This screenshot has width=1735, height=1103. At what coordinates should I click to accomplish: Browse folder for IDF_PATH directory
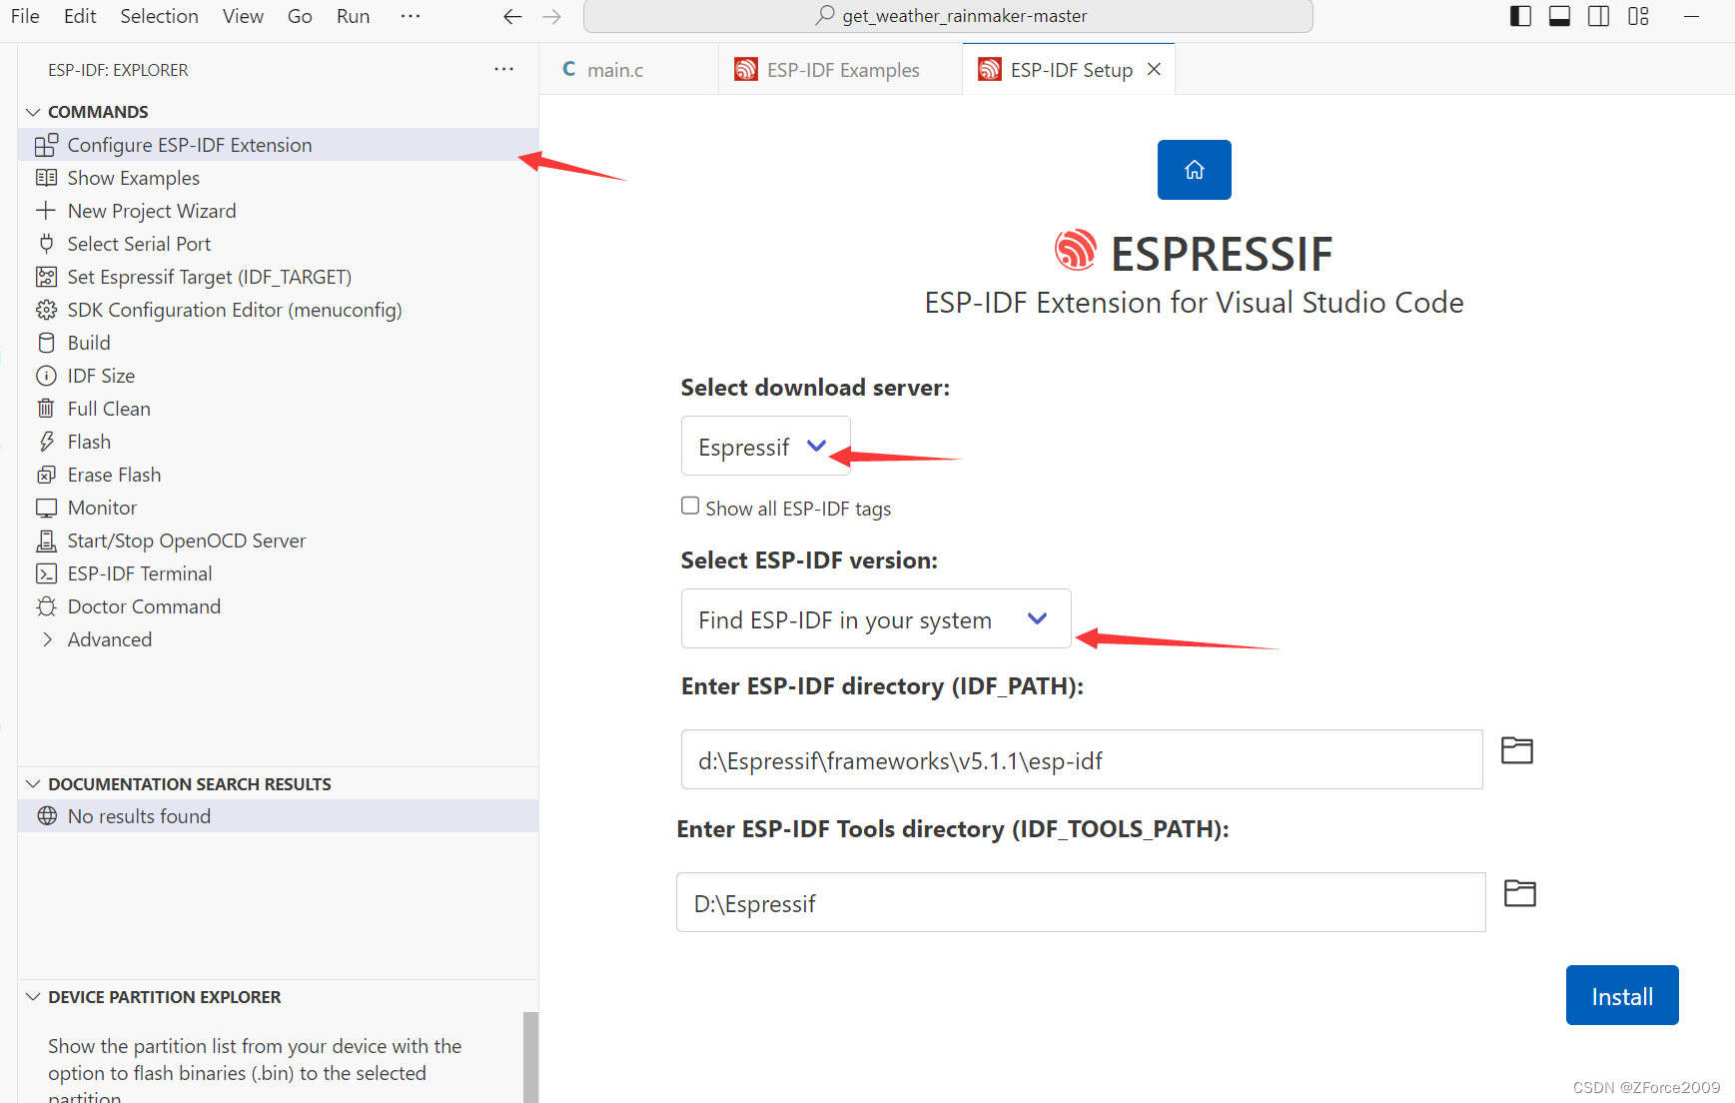1517,750
